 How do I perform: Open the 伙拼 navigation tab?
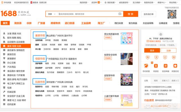coord(29,23)
